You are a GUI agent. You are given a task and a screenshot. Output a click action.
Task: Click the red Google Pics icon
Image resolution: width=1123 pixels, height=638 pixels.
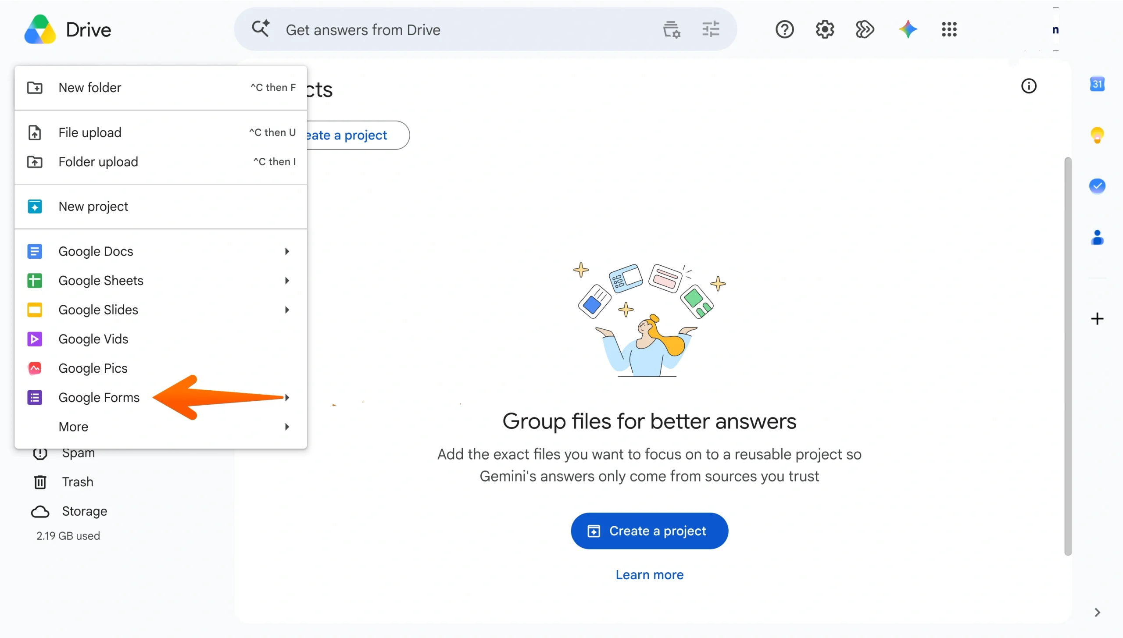(35, 368)
